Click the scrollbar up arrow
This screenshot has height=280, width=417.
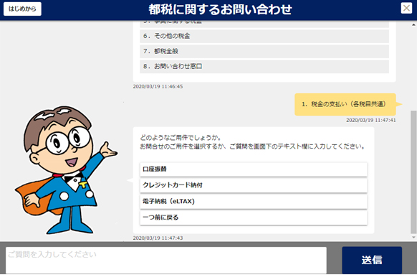click(x=413, y=25)
